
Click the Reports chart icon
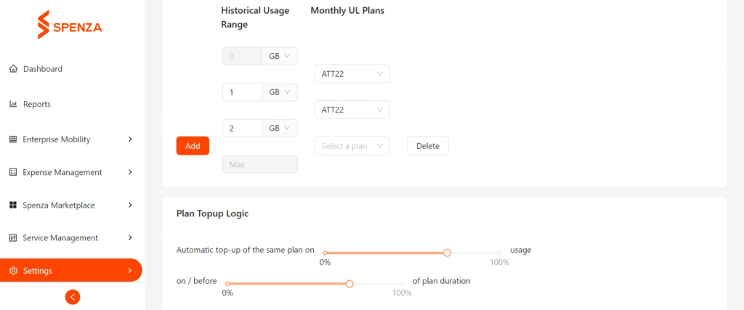click(13, 104)
